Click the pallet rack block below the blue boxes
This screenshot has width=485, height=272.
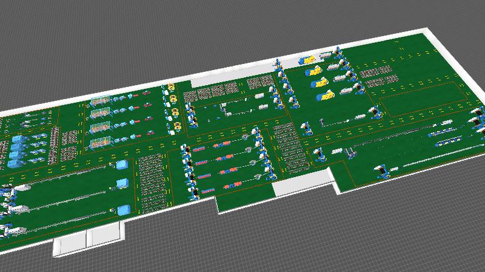pyautogui.click(x=152, y=182)
